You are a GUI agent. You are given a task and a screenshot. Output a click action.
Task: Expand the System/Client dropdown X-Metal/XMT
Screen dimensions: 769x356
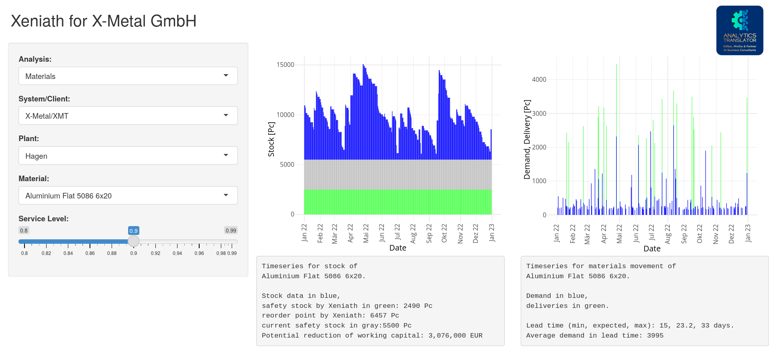pyautogui.click(x=128, y=116)
